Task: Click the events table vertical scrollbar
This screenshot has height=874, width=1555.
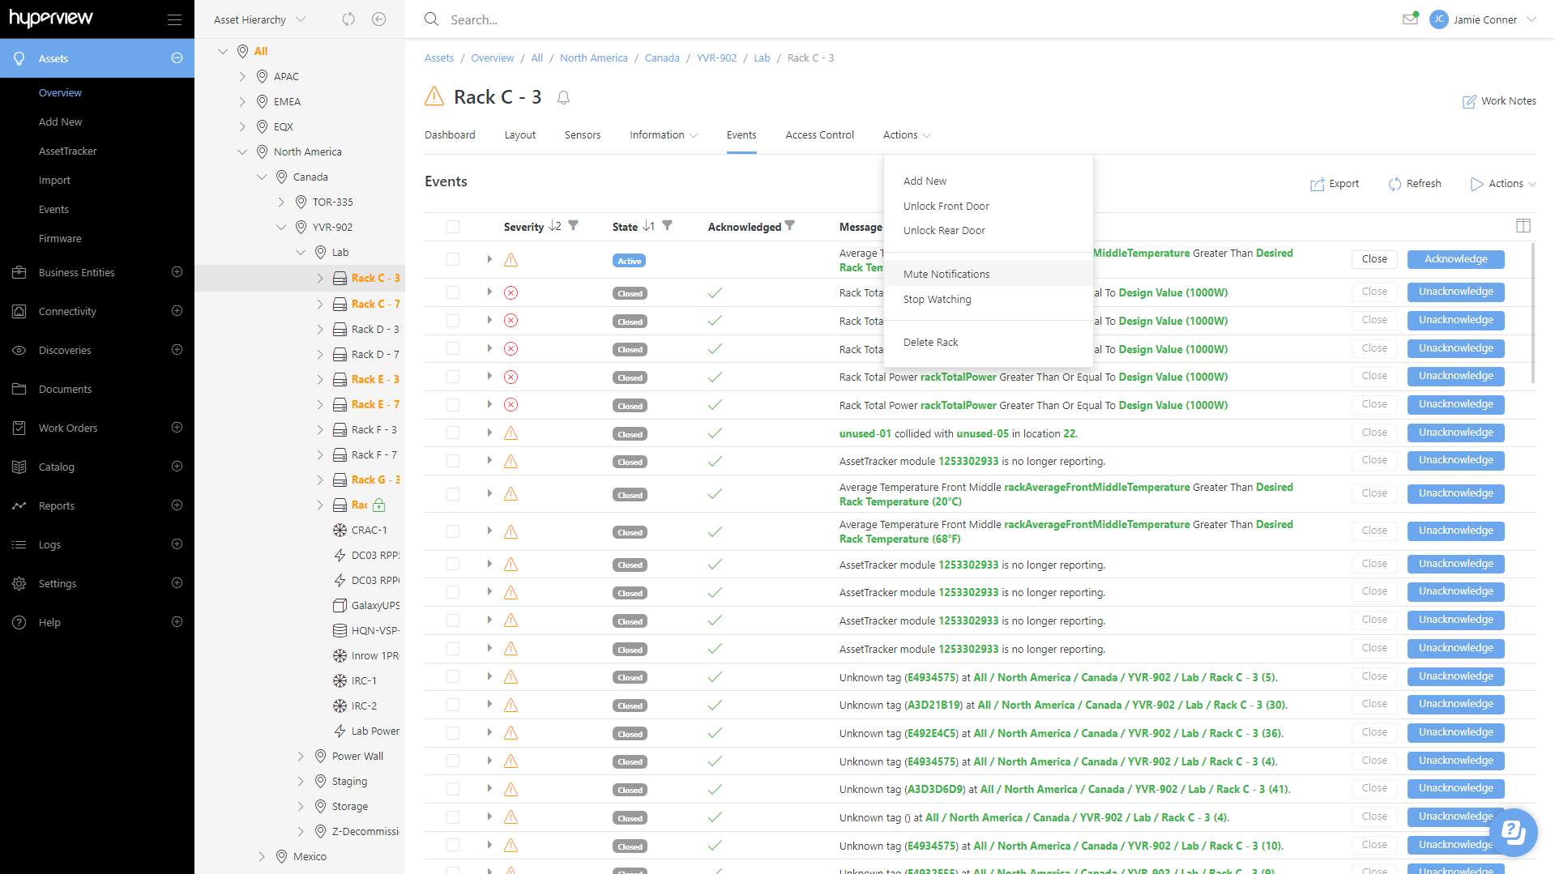Action: point(1533,313)
